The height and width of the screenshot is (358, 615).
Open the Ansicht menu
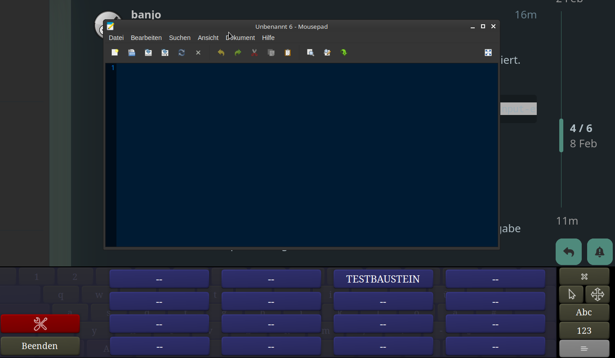pyautogui.click(x=208, y=38)
